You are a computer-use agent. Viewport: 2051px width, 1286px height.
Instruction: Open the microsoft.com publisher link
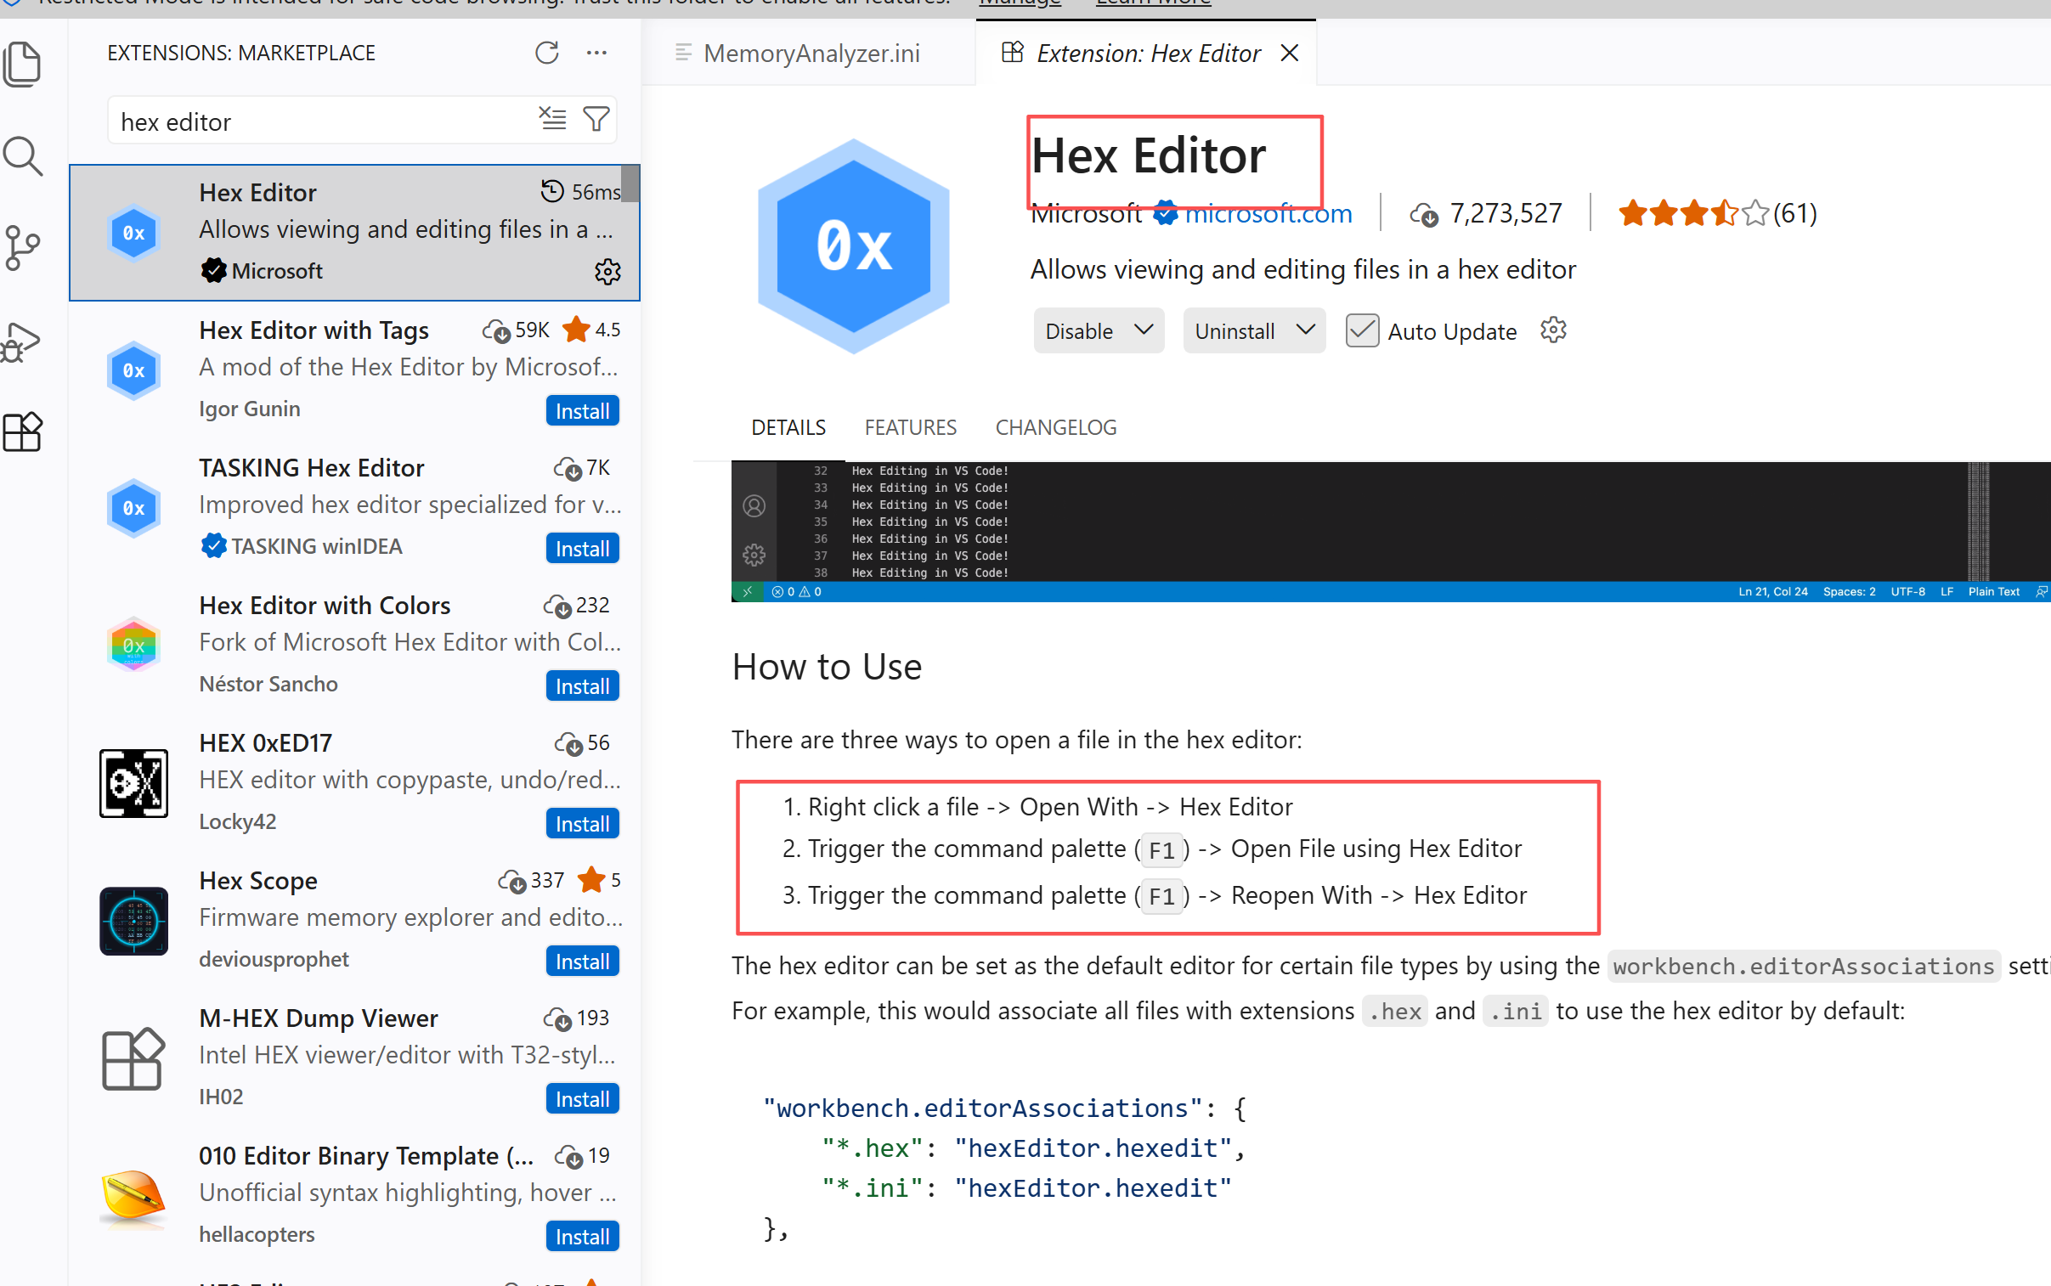point(1268,213)
